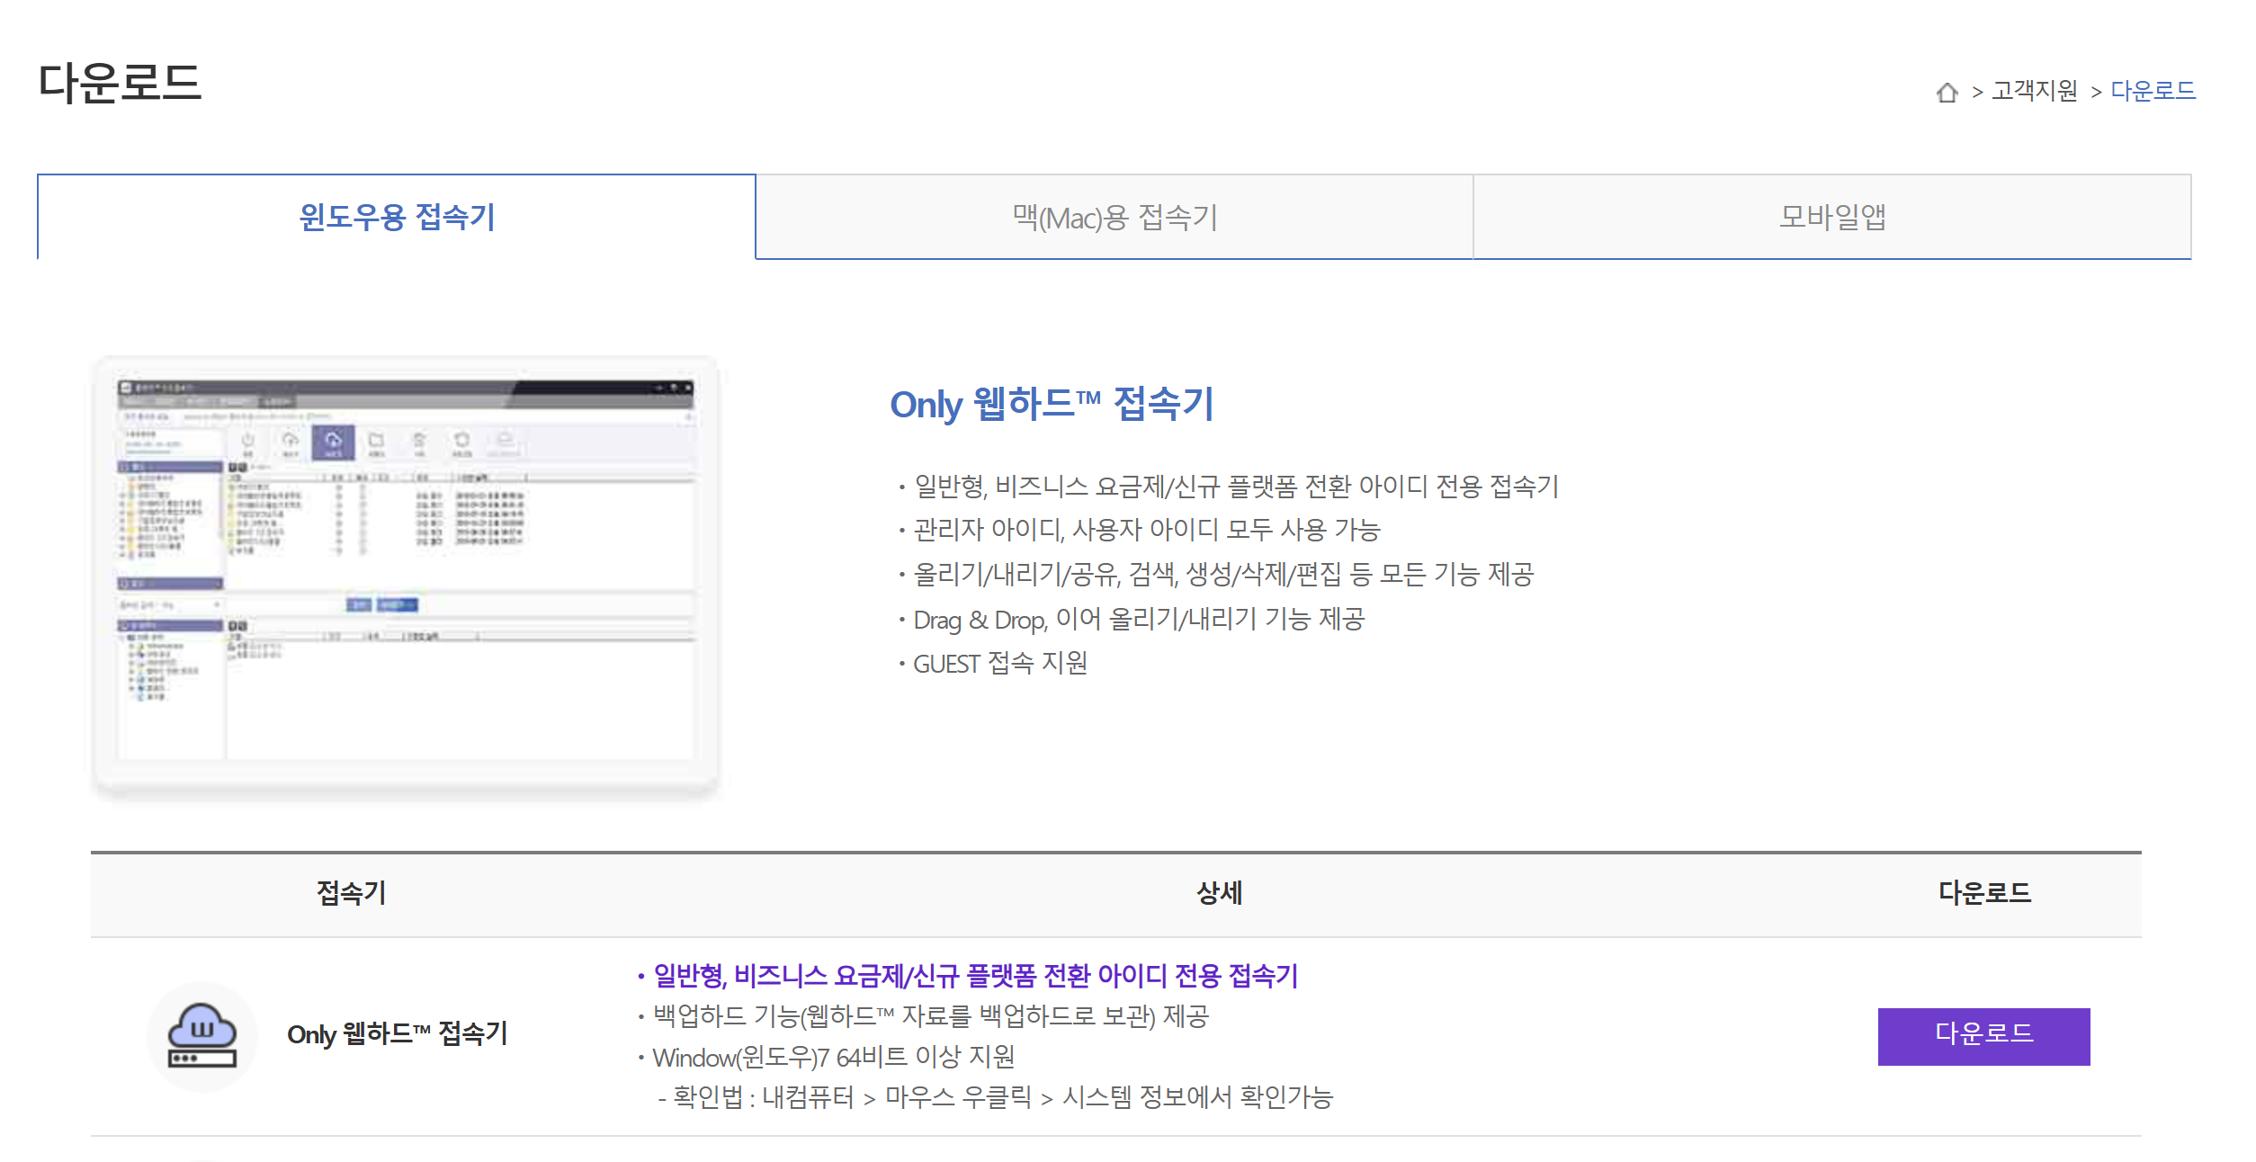Go to 고객지원 in the breadcrumb
Image resolution: width=2256 pixels, height=1162 pixels.
2034,91
